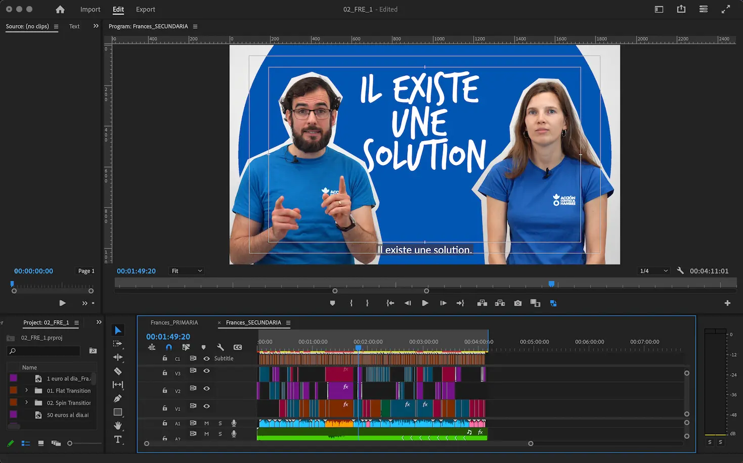The width and height of the screenshot is (743, 463).
Task: Select the Type tool
Action: click(118, 439)
